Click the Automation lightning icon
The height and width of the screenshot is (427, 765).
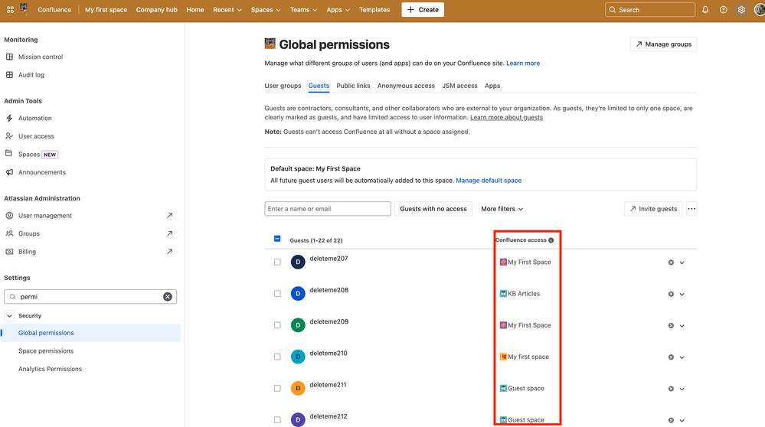(x=9, y=118)
